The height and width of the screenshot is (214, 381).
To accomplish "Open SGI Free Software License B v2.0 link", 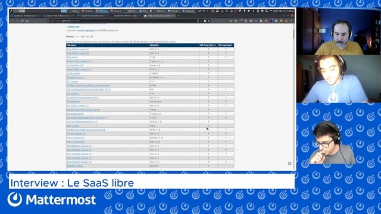I will click(82, 122).
